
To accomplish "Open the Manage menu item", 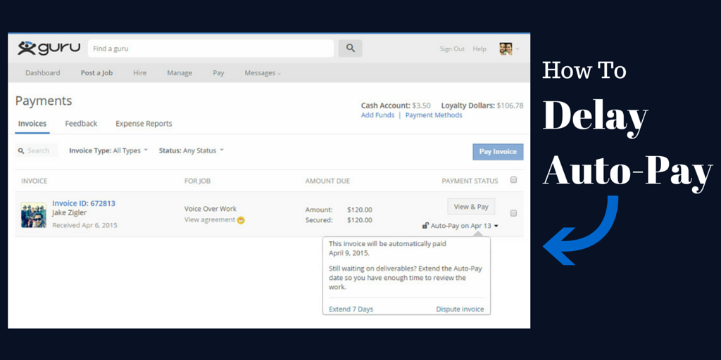I will pos(180,73).
